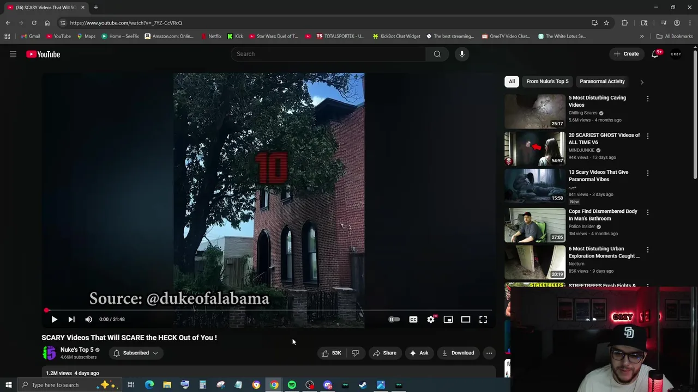This screenshot has height=392, width=698.
Task: Toggle autoplay switch in the player
Action: click(394, 320)
